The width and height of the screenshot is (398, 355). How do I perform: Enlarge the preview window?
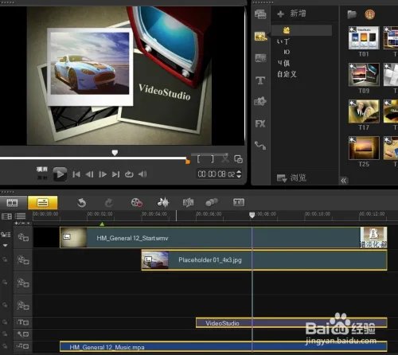[238, 159]
